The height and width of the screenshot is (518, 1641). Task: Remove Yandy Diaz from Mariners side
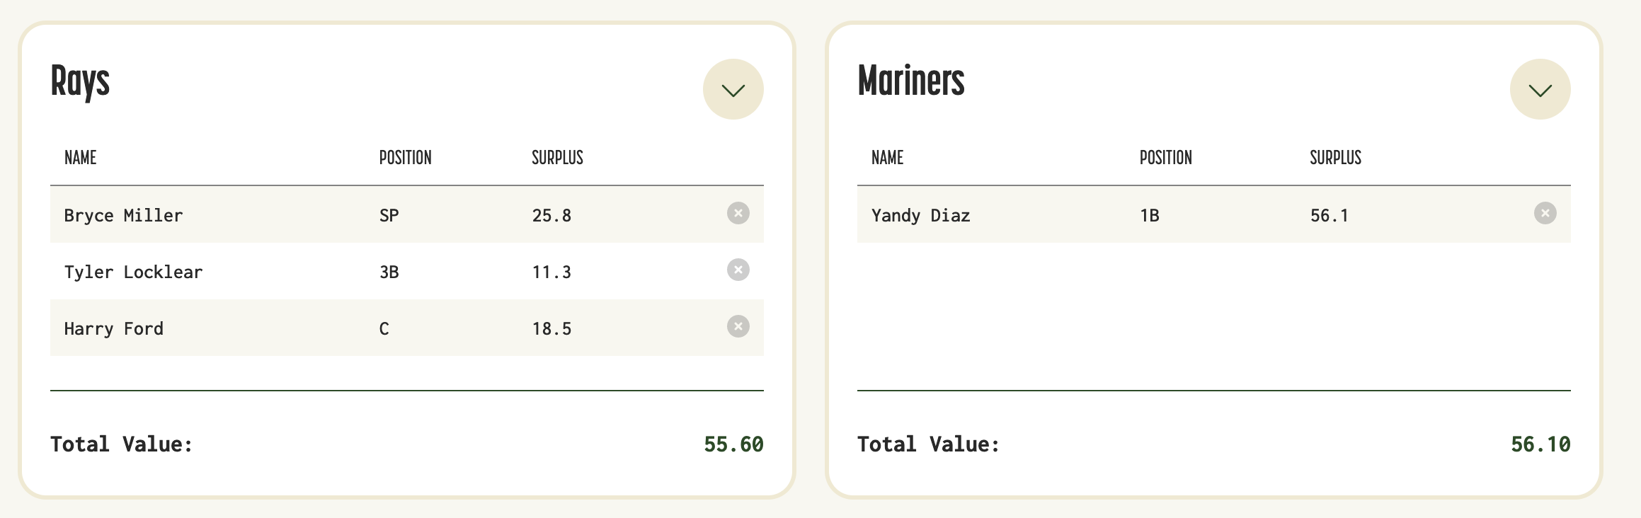click(x=1545, y=213)
